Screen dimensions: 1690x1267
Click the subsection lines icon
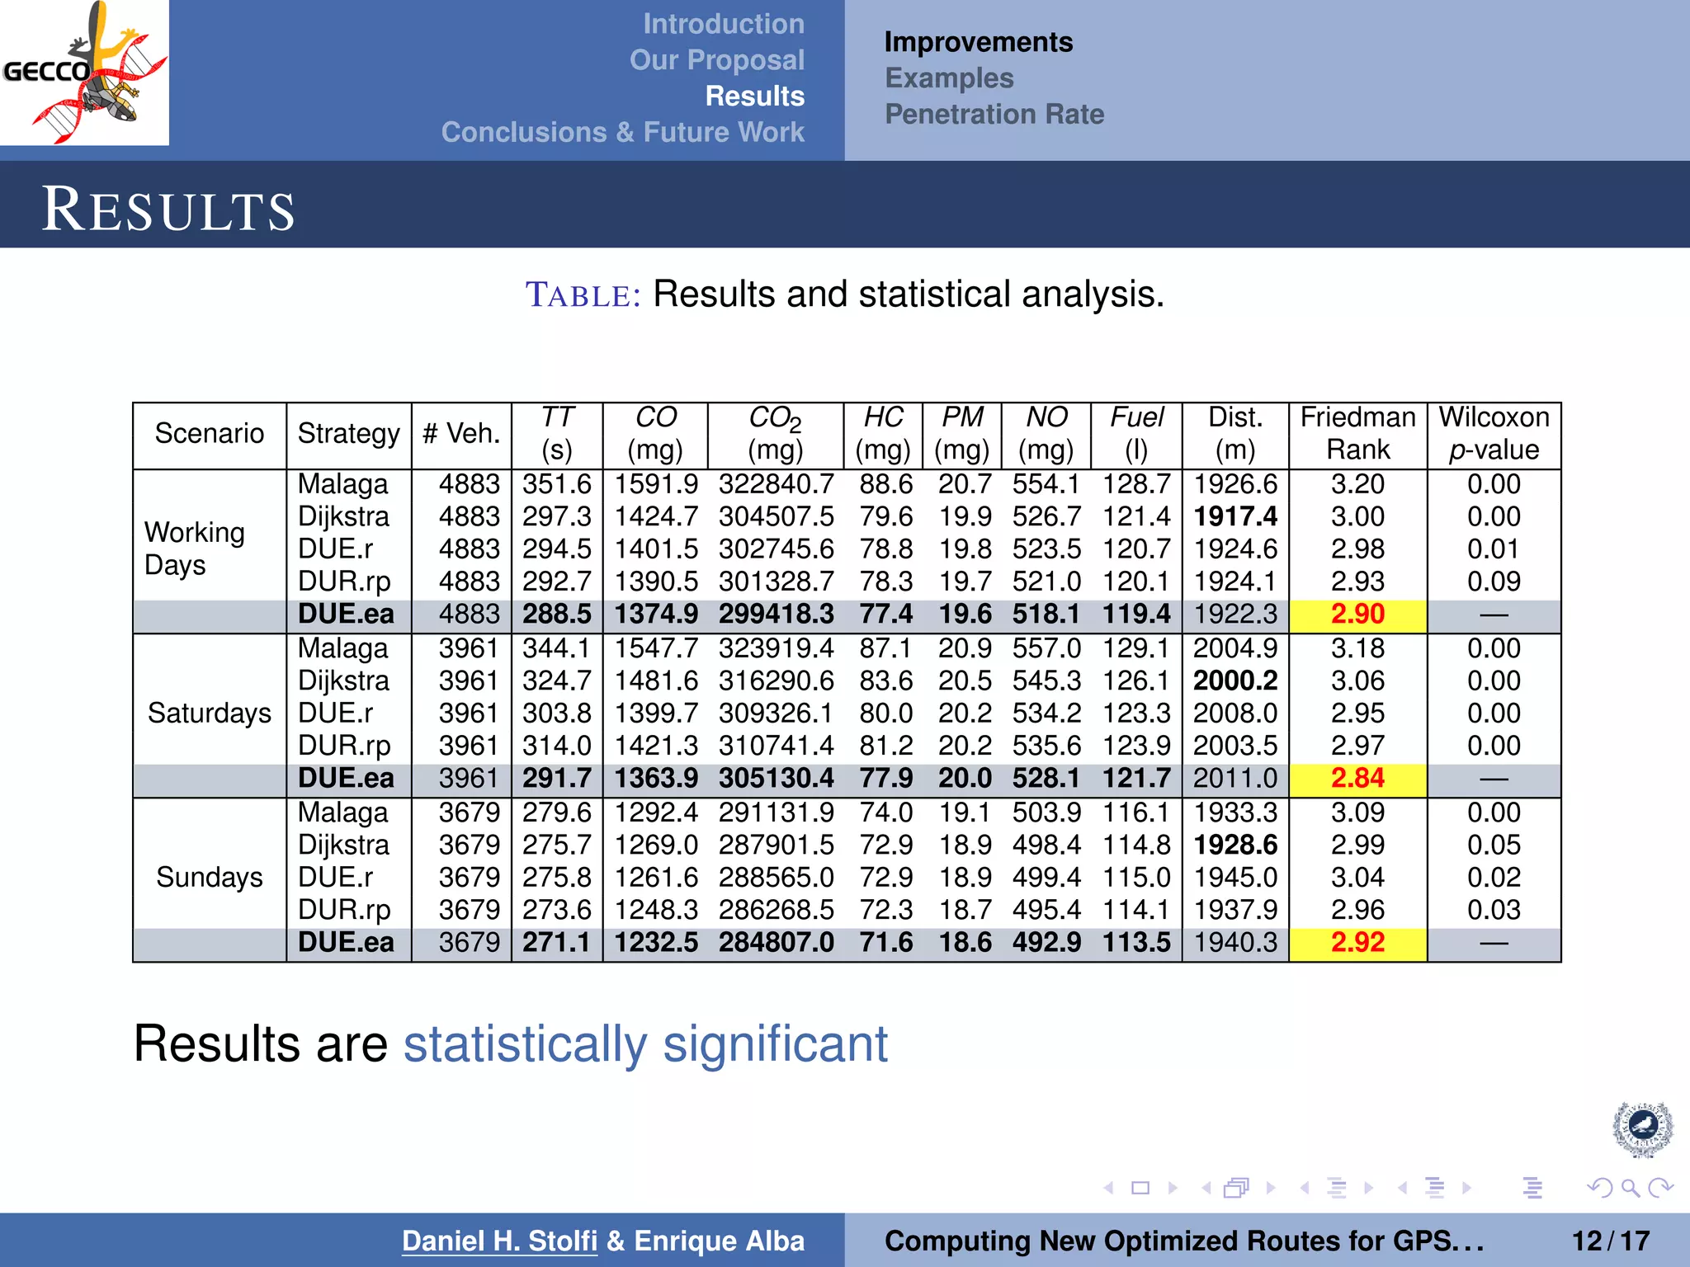[1337, 1188]
